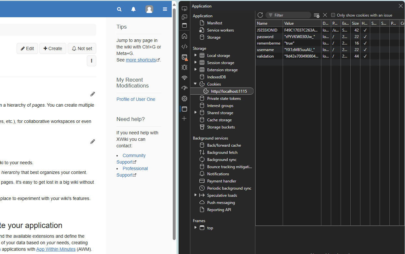Open the Performance gauge panel
Screen dimensions: 405x254
[x=184, y=88]
